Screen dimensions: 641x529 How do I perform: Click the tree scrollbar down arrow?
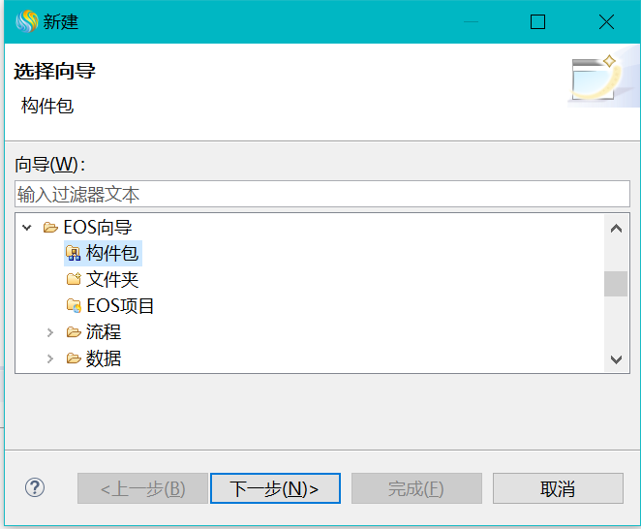pyautogui.click(x=616, y=359)
